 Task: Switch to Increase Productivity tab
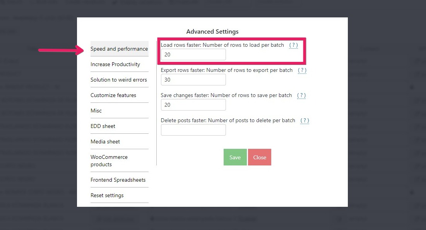click(x=115, y=65)
